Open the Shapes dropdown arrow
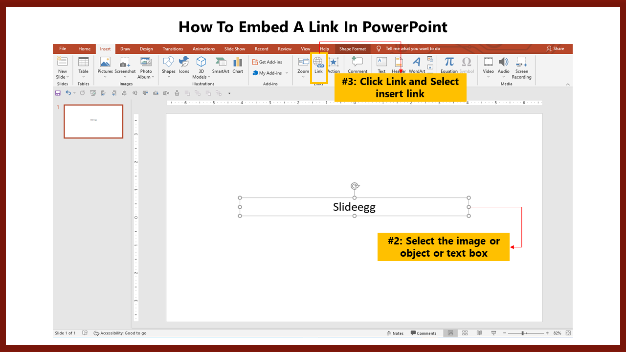The width and height of the screenshot is (626, 352). 168,77
